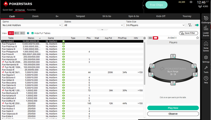Open the Quick Seat section
211x120 pixels.
(x=8, y=10)
